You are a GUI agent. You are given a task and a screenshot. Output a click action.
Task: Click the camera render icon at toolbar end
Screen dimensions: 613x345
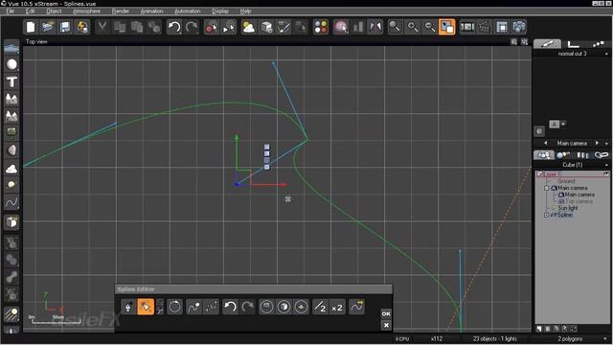(519, 27)
